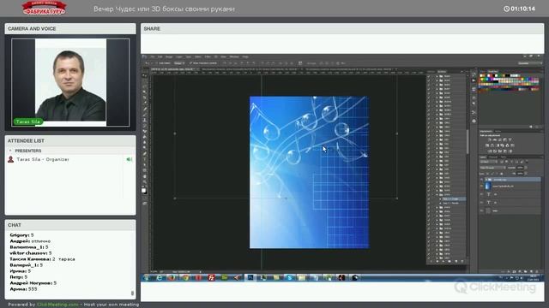The width and height of the screenshot is (549, 308).
Task: Click chat message 'viktor chausov: 5'
Action: coord(31,253)
